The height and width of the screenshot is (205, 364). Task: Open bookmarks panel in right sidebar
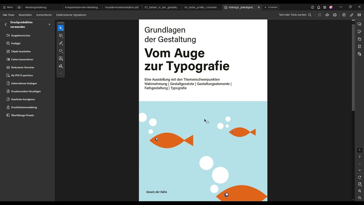[x=359, y=32]
